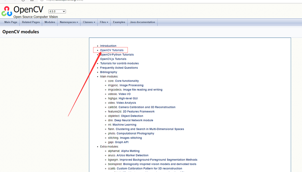This screenshot has width=302, height=172.
Task: Open Custom Calibration Pattern for 3D reconstruction
Action: pyautogui.click(x=149, y=169)
